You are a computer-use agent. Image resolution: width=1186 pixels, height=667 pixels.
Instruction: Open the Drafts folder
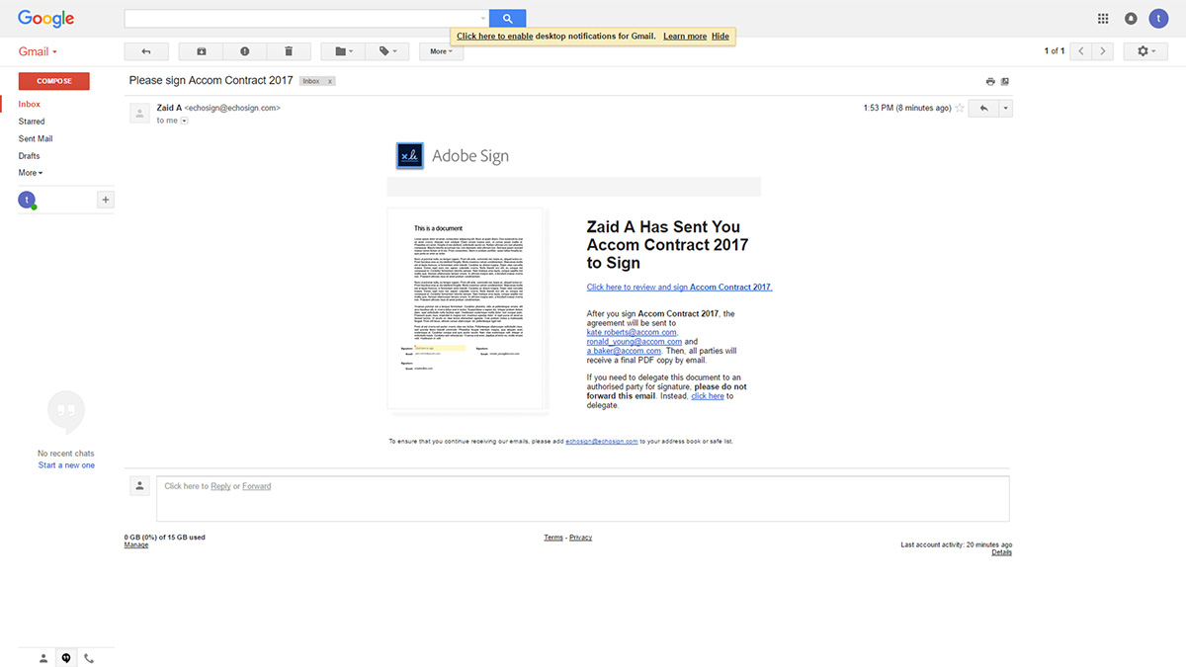point(29,156)
